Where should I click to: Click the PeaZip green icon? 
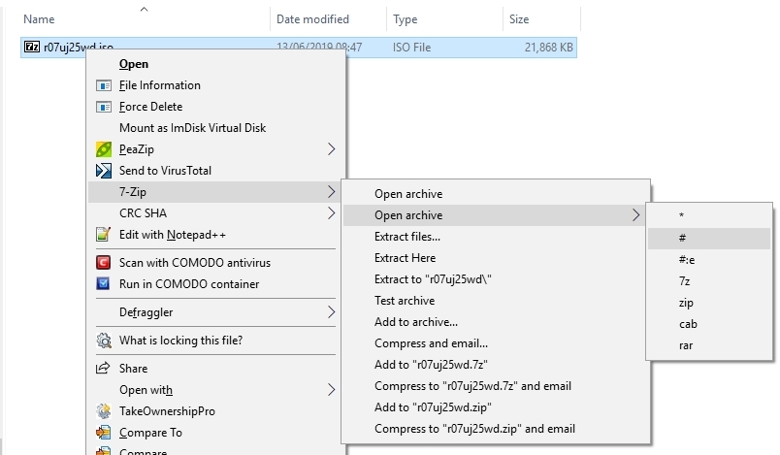[x=104, y=149]
